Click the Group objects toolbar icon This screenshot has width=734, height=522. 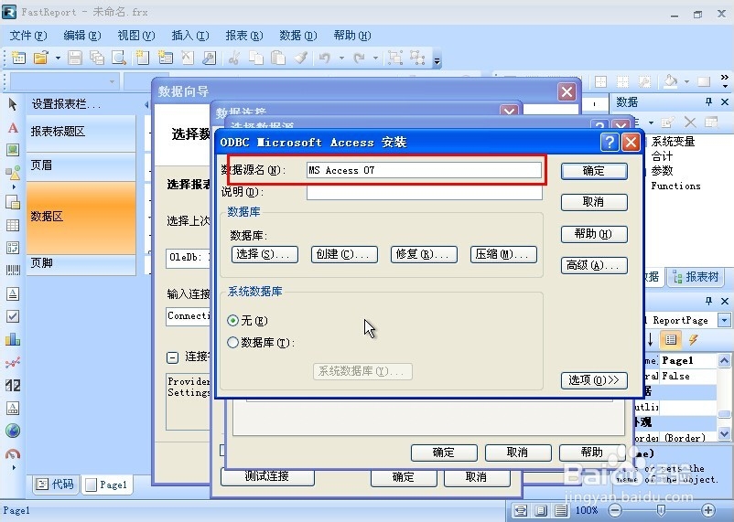click(395, 58)
